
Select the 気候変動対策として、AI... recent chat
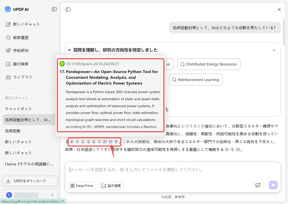pos(29,120)
